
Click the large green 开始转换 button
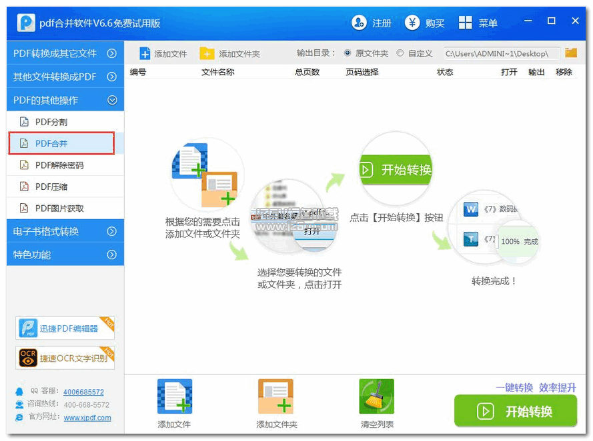pyautogui.click(x=516, y=411)
